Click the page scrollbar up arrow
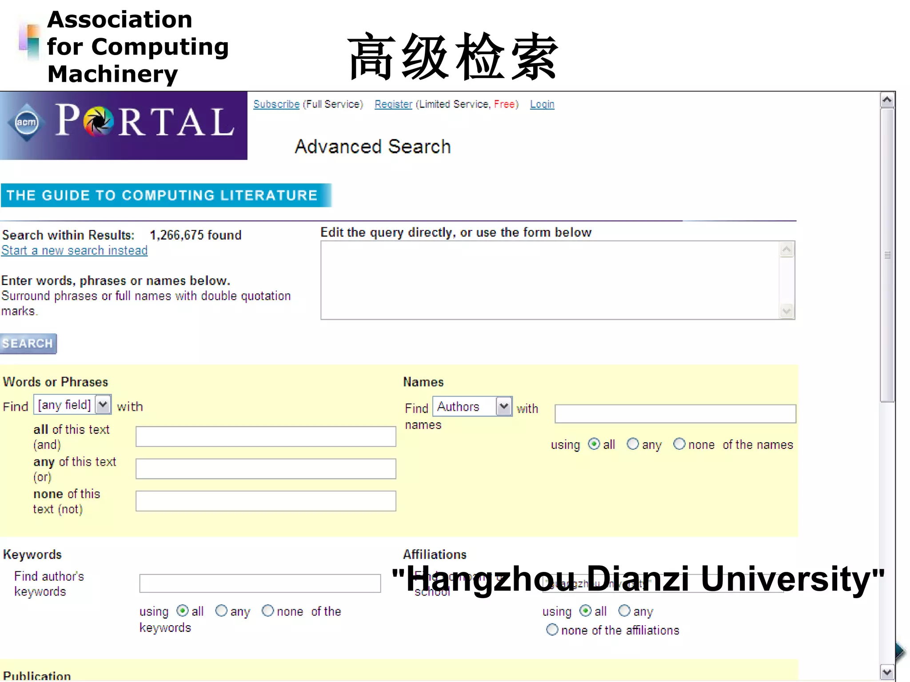The width and height of the screenshot is (910, 682). pyautogui.click(x=887, y=100)
